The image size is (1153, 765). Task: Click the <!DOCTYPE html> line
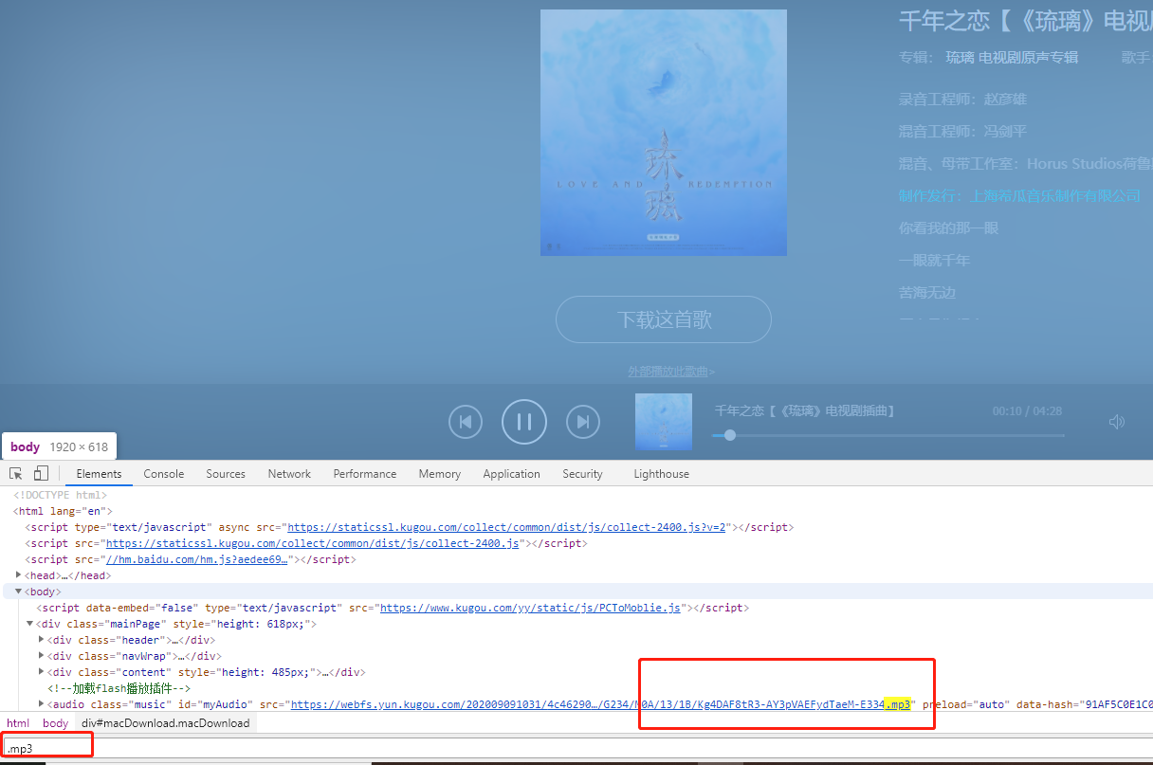60,495
